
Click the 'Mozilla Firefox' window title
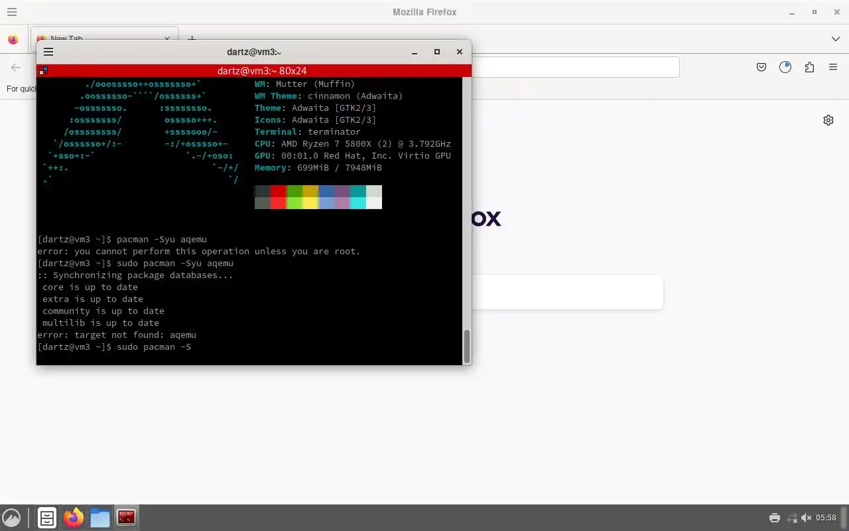[x=424, y=12]
